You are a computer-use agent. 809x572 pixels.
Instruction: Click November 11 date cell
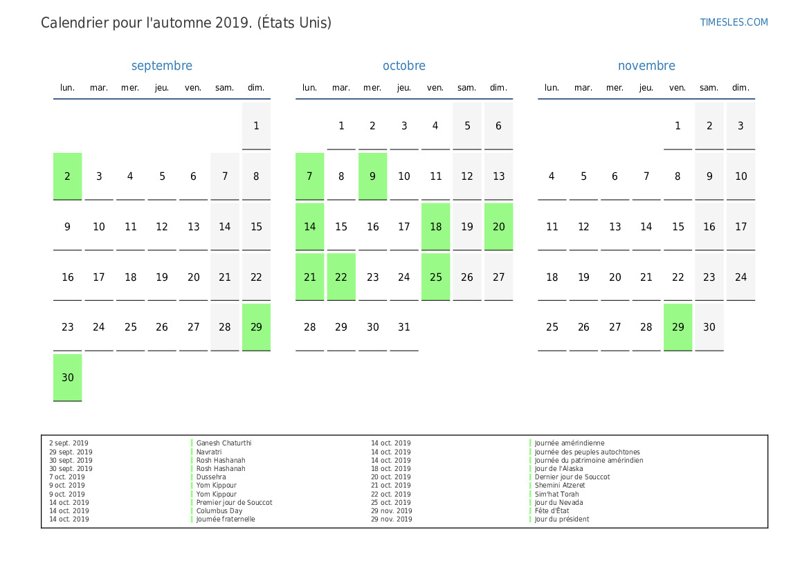pos(552,226)
